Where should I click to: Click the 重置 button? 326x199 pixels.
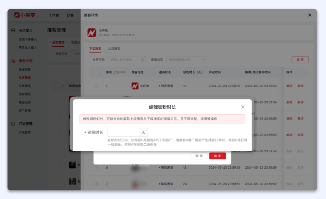click(x=300, y=60)
